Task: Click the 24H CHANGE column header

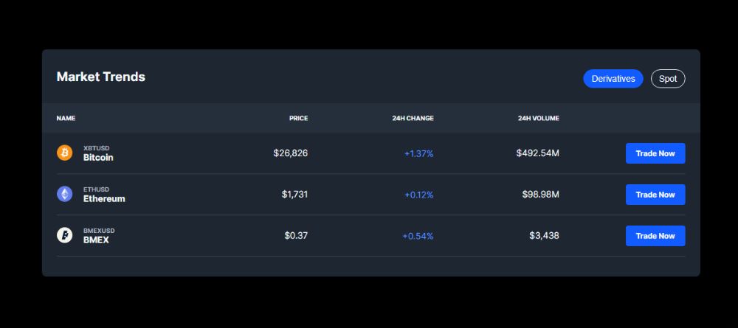Action: [x=413, y=118]
